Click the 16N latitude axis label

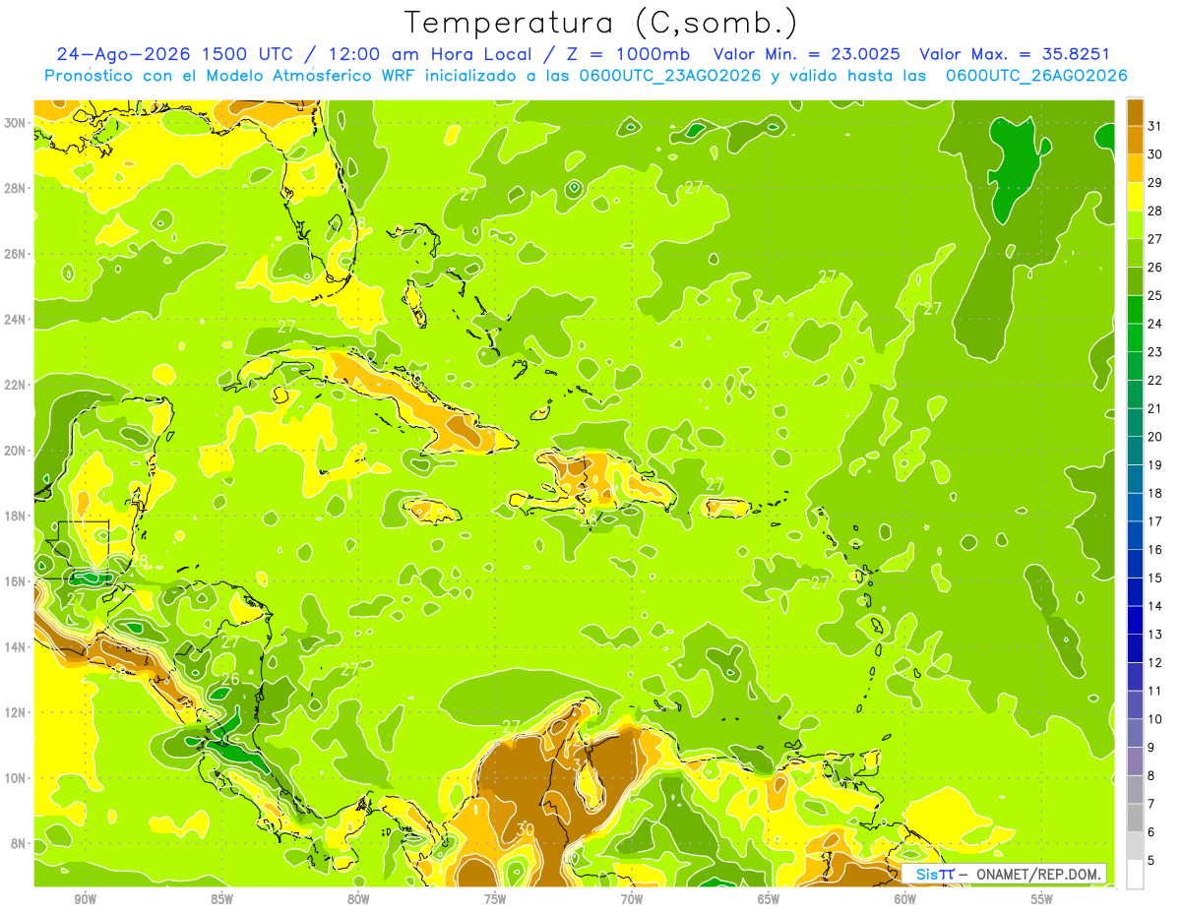(14, 581)
